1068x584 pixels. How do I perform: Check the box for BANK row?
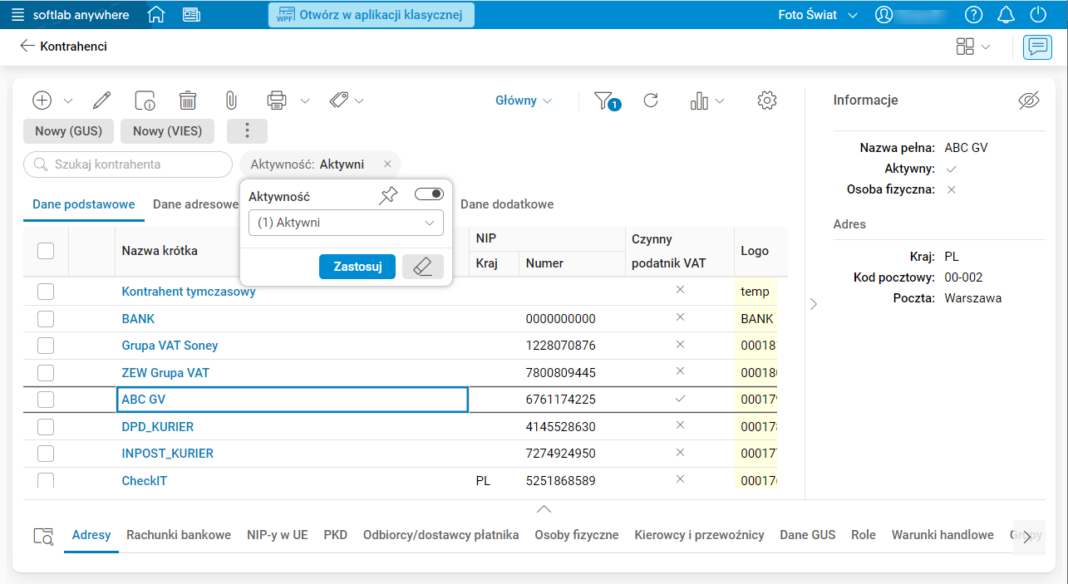point(46,319)
